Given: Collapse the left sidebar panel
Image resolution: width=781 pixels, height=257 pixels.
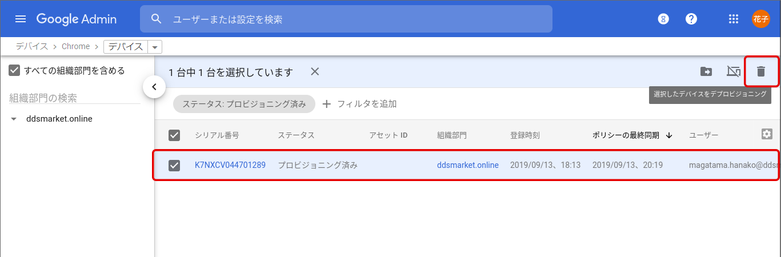Looking at the screenshot, I should [154, 87].
